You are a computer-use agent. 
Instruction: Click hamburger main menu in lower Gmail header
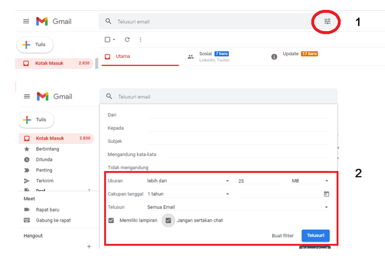(27, 97)
